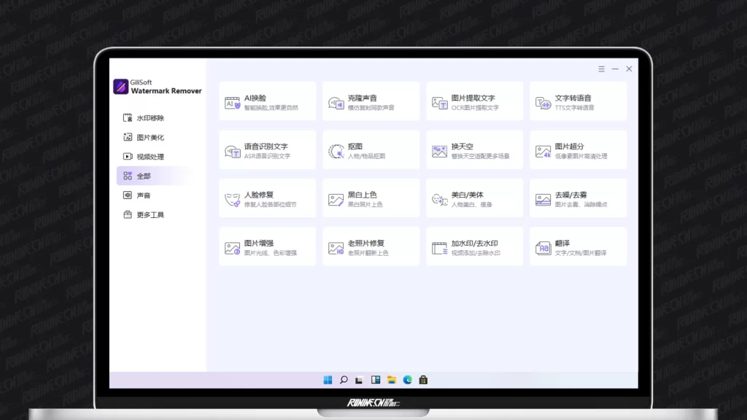The width and height of the screenshot is (747, 420).
Task: Switch to 水印移除 sidebar section
Action: tap(150, 118)
